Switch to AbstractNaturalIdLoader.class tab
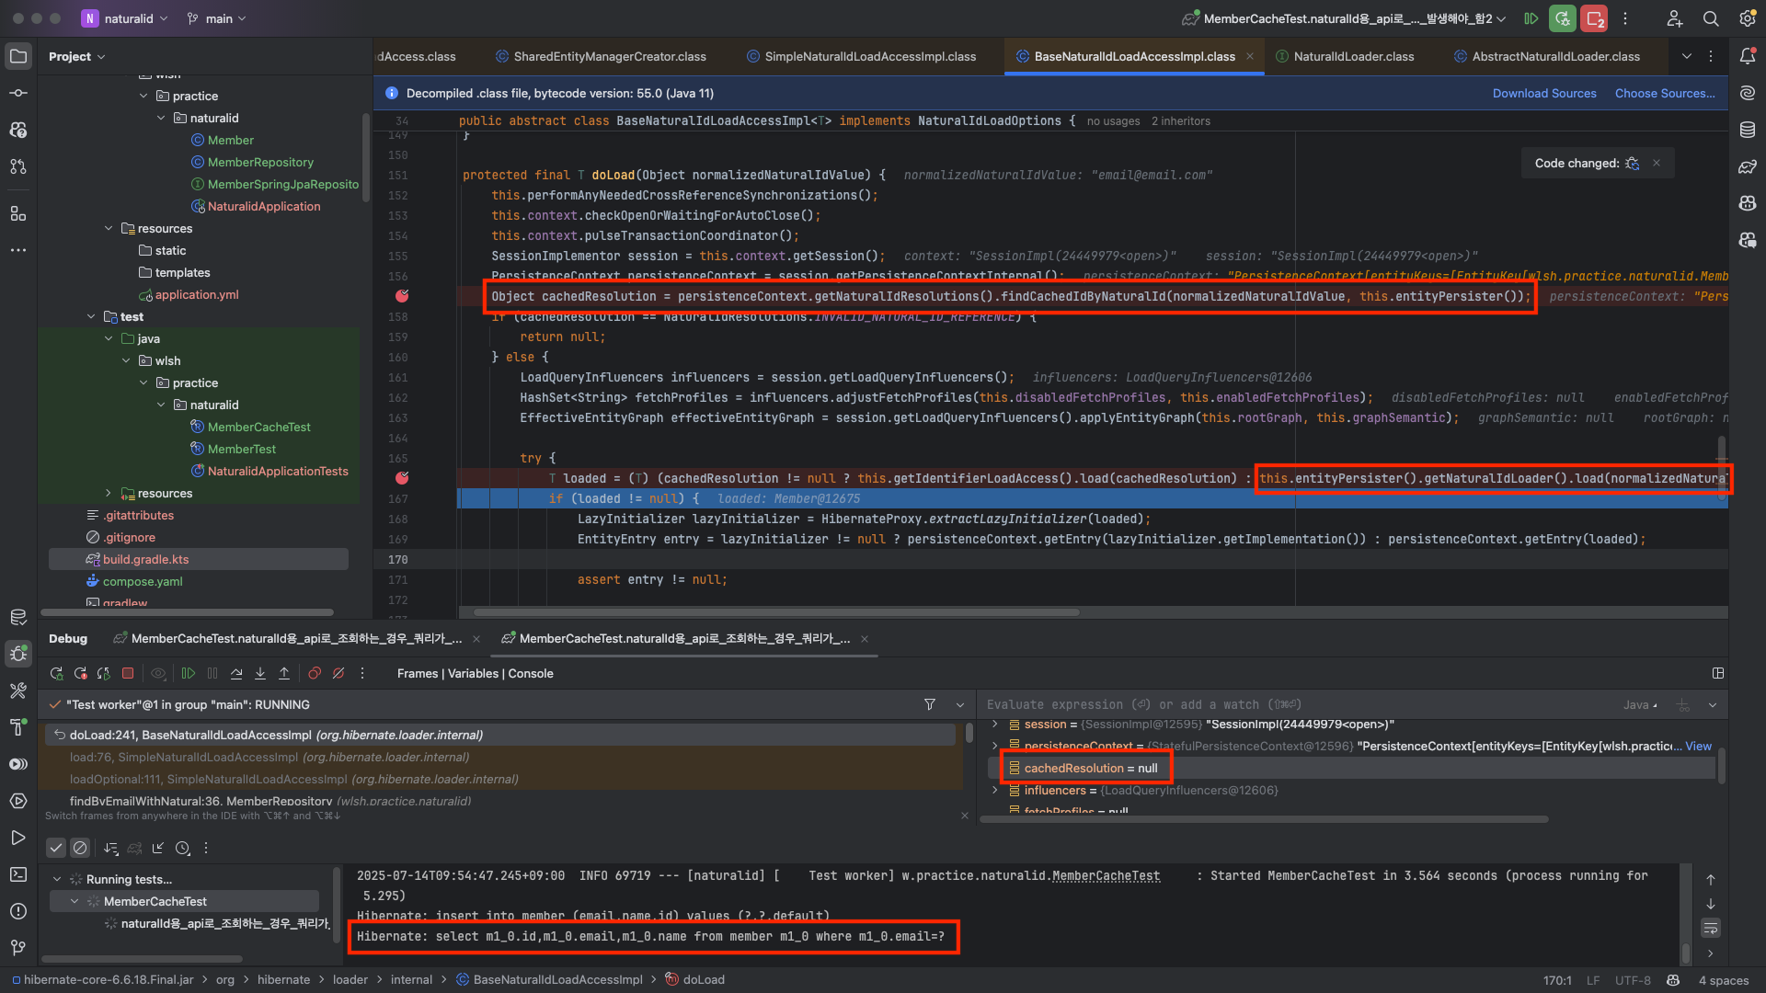This screenshot has width=1766, height=993. pos(1547,57)
